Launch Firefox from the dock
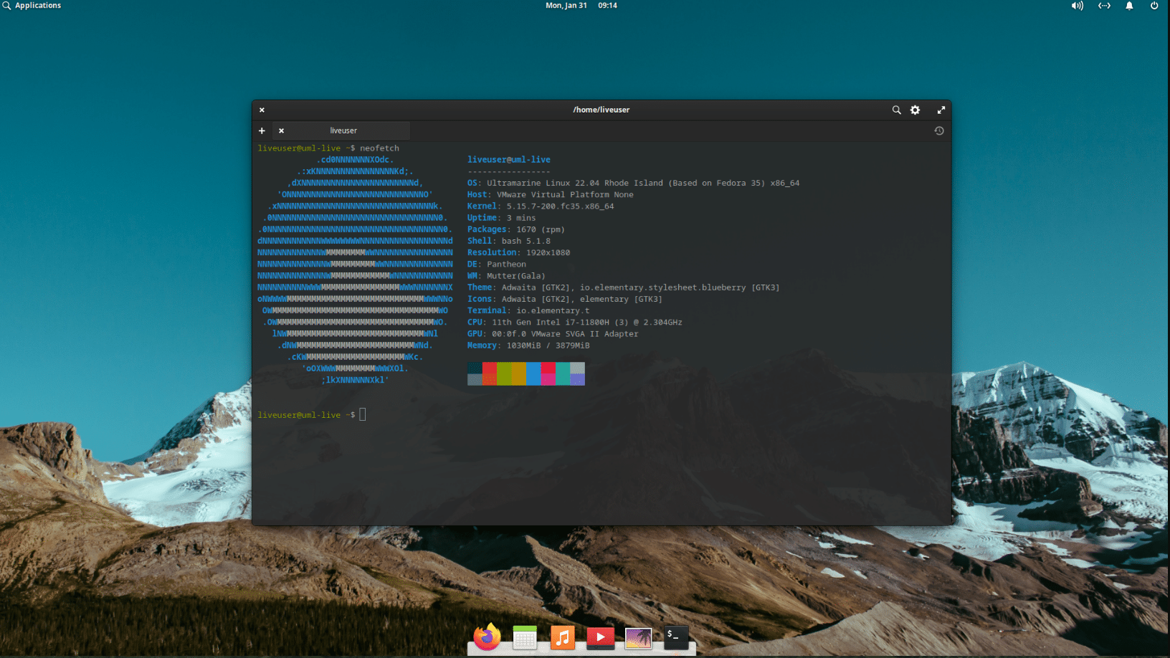1170x658 pixels. (x=487, y=636)
